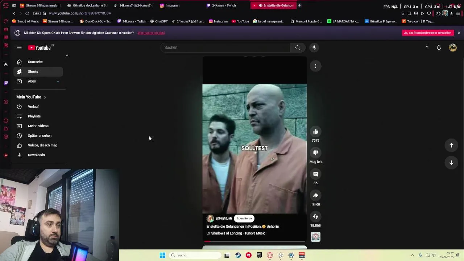Go to previous Short with up arrow
Screen dimensions: 464x261
tap(451, 145)
